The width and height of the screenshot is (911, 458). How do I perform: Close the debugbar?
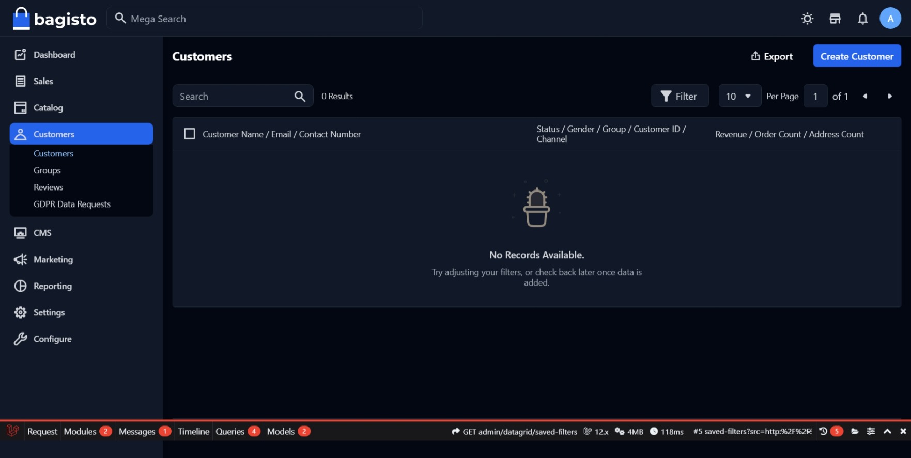[903, 431]
